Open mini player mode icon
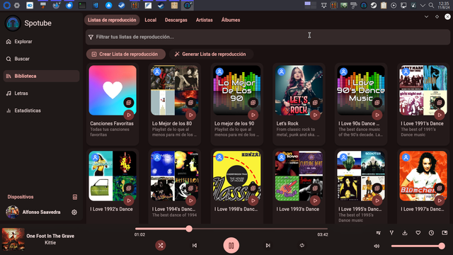This screenshot has height=255, width=453. [x=445, y=233]
